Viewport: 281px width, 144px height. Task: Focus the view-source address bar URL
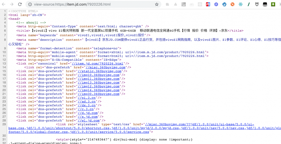(x=72, y=4)
